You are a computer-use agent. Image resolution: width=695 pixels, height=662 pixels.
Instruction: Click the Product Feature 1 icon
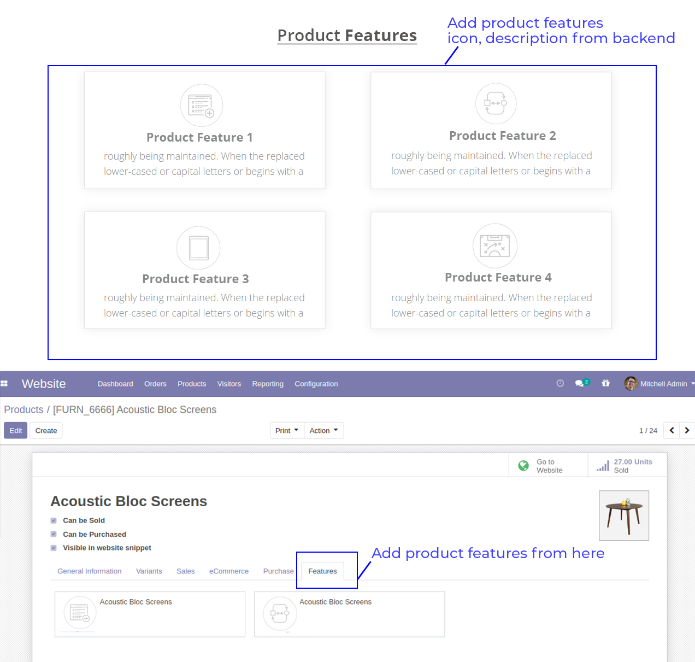(202, 105)
